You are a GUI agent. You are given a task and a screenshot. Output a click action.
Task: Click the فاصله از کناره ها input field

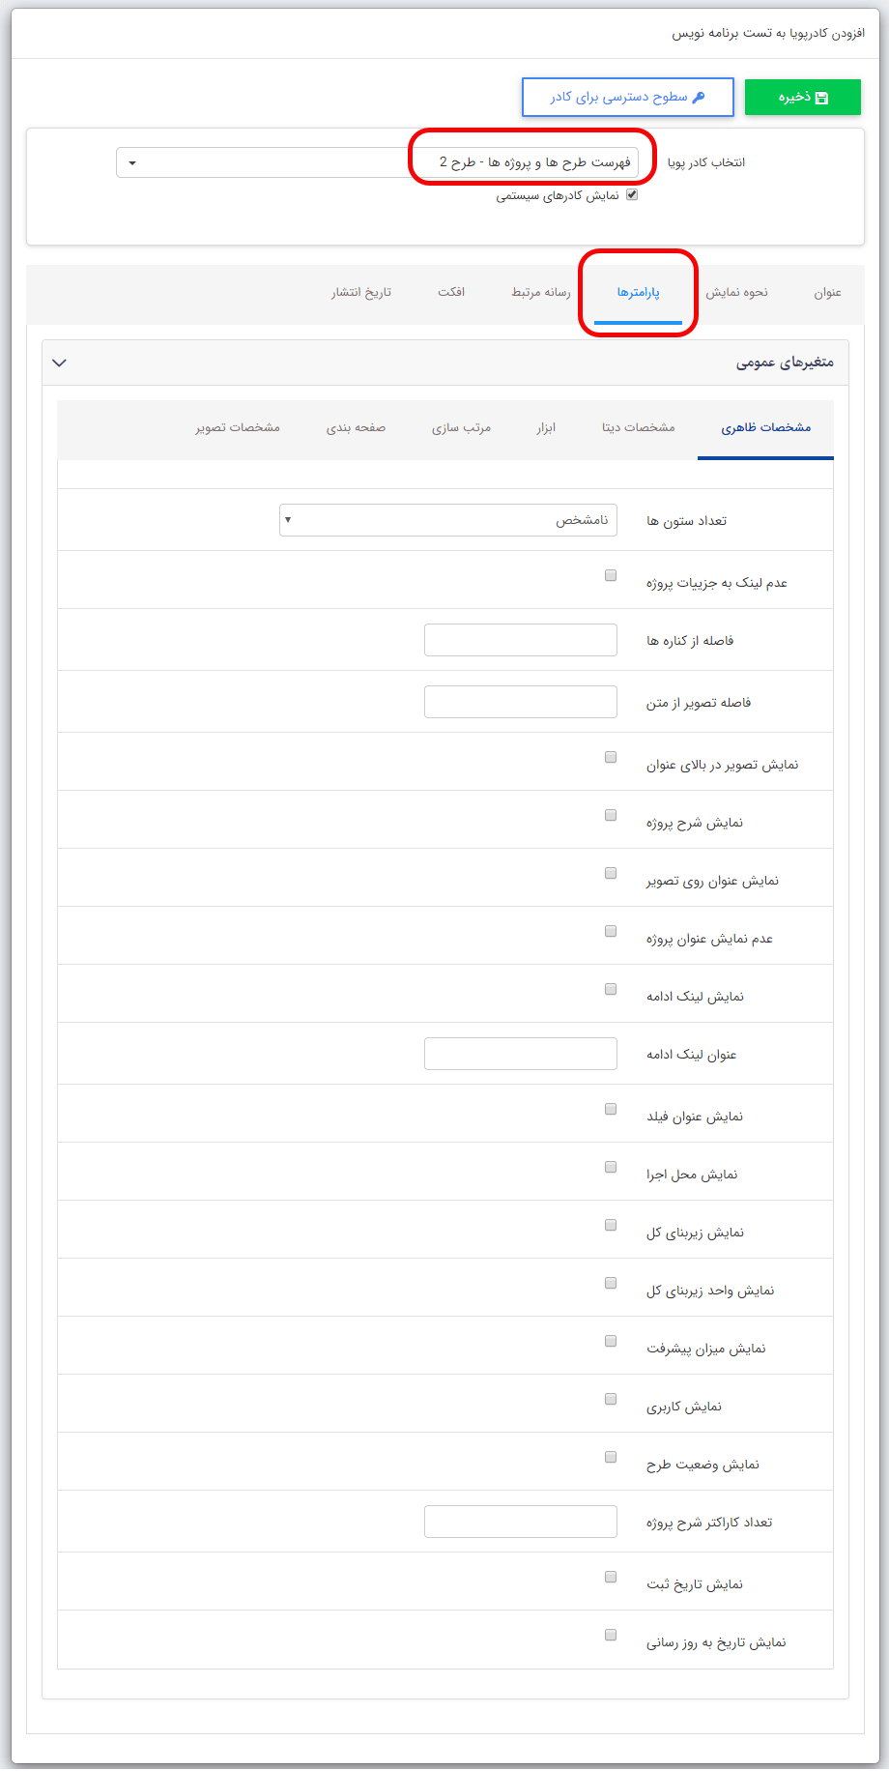coord(520,639)
